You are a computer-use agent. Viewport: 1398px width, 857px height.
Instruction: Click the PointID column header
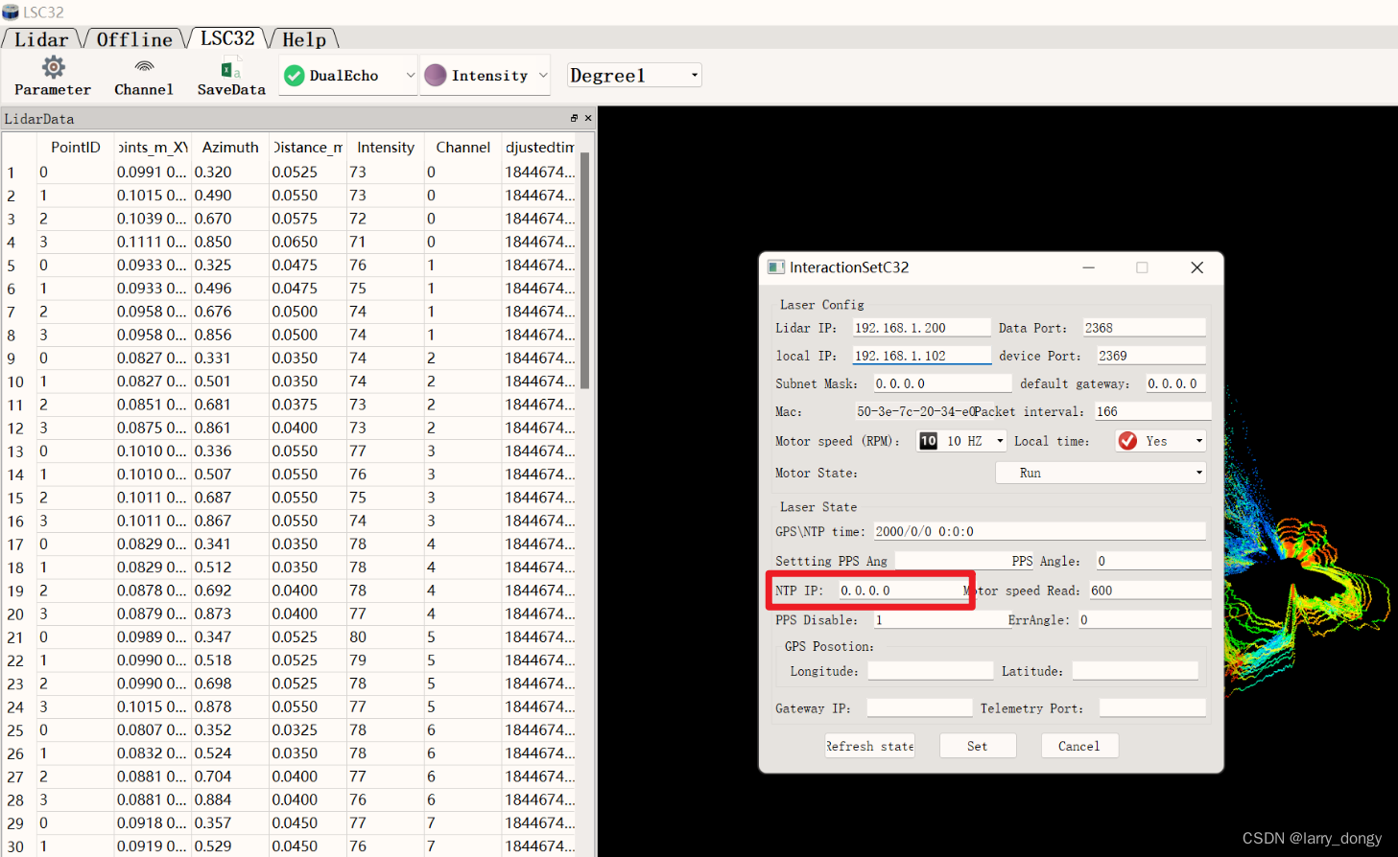(75, 147)
